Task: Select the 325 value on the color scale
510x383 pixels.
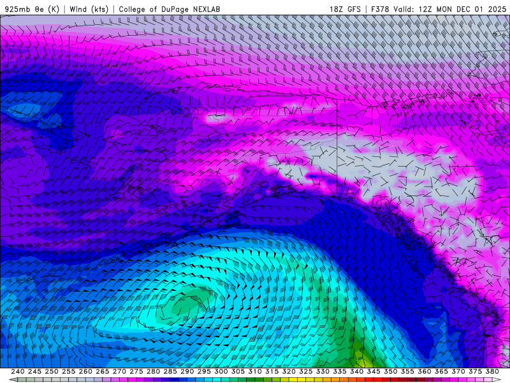Action: click(x=305, y=372)
